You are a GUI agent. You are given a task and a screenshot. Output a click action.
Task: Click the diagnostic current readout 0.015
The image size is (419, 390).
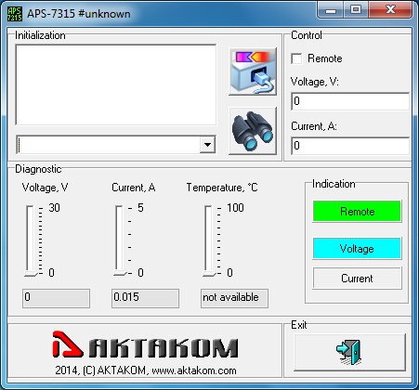coord(145,298)
